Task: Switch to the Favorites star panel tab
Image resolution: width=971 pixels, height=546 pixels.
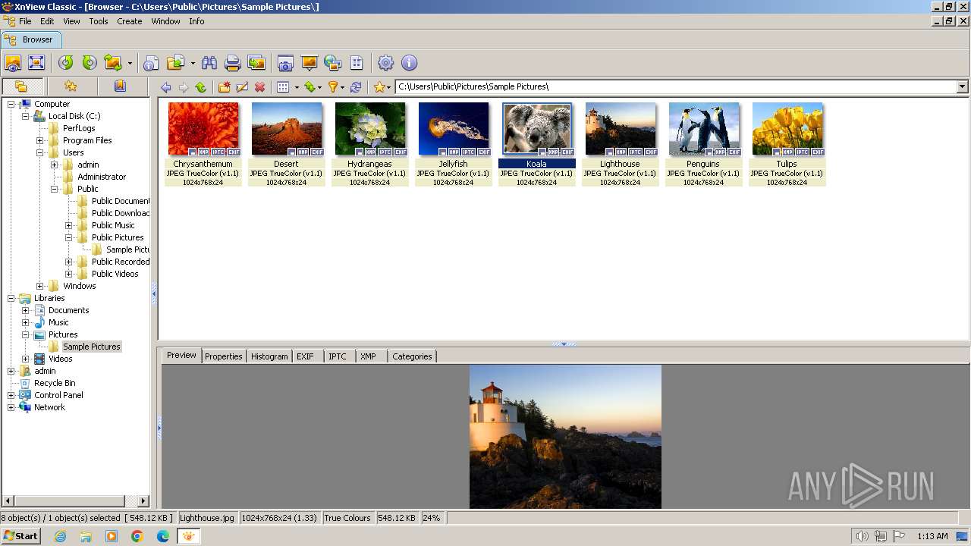Action: tap(71, 86)
